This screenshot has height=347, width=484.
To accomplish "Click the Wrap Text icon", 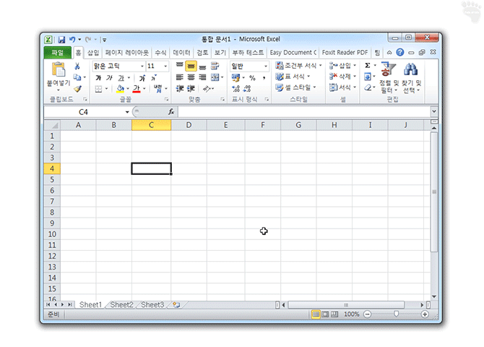I will tap(215, 66).
